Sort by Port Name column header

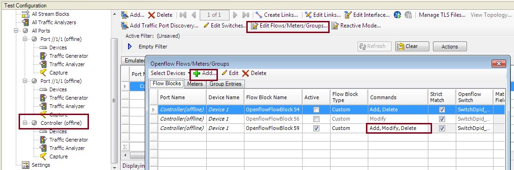point(182,97)
